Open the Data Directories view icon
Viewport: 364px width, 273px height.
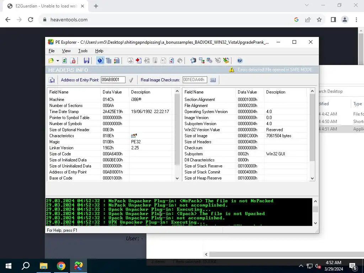coord(109,60)
